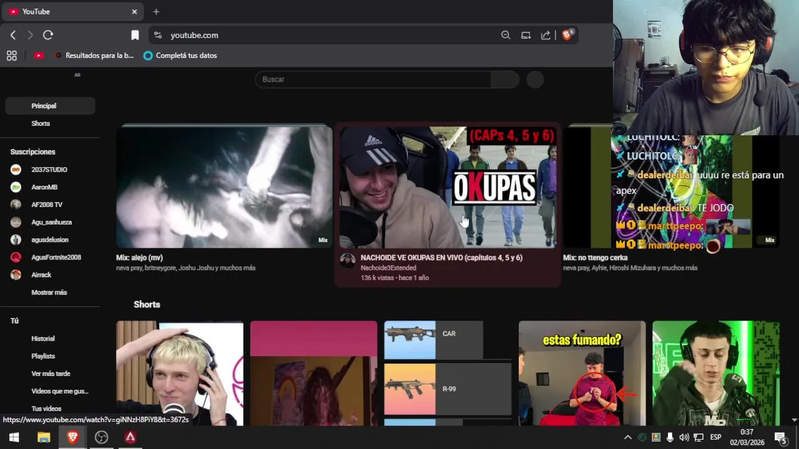Play the OKUPAS video thumbnail
799x449 pixels.
[x=448, y=186]
